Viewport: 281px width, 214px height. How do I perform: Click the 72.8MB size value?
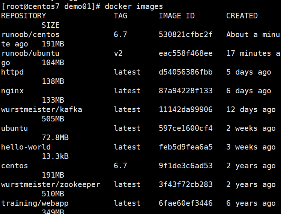55,138
